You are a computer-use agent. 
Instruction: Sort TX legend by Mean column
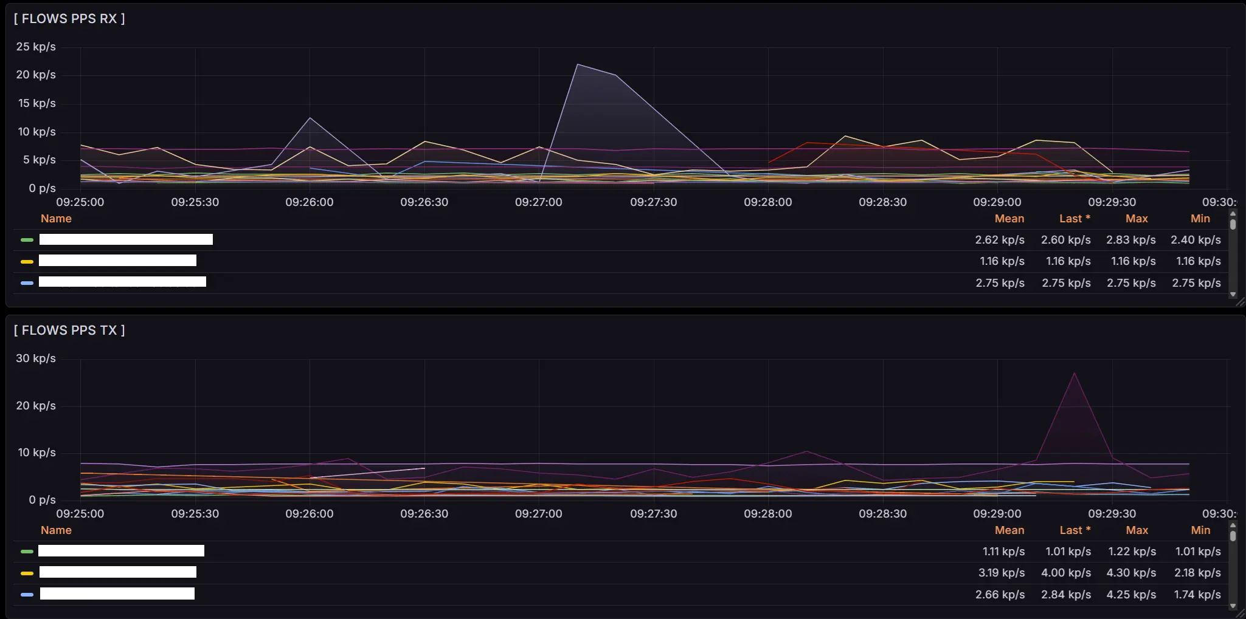tap(1009, 530)
